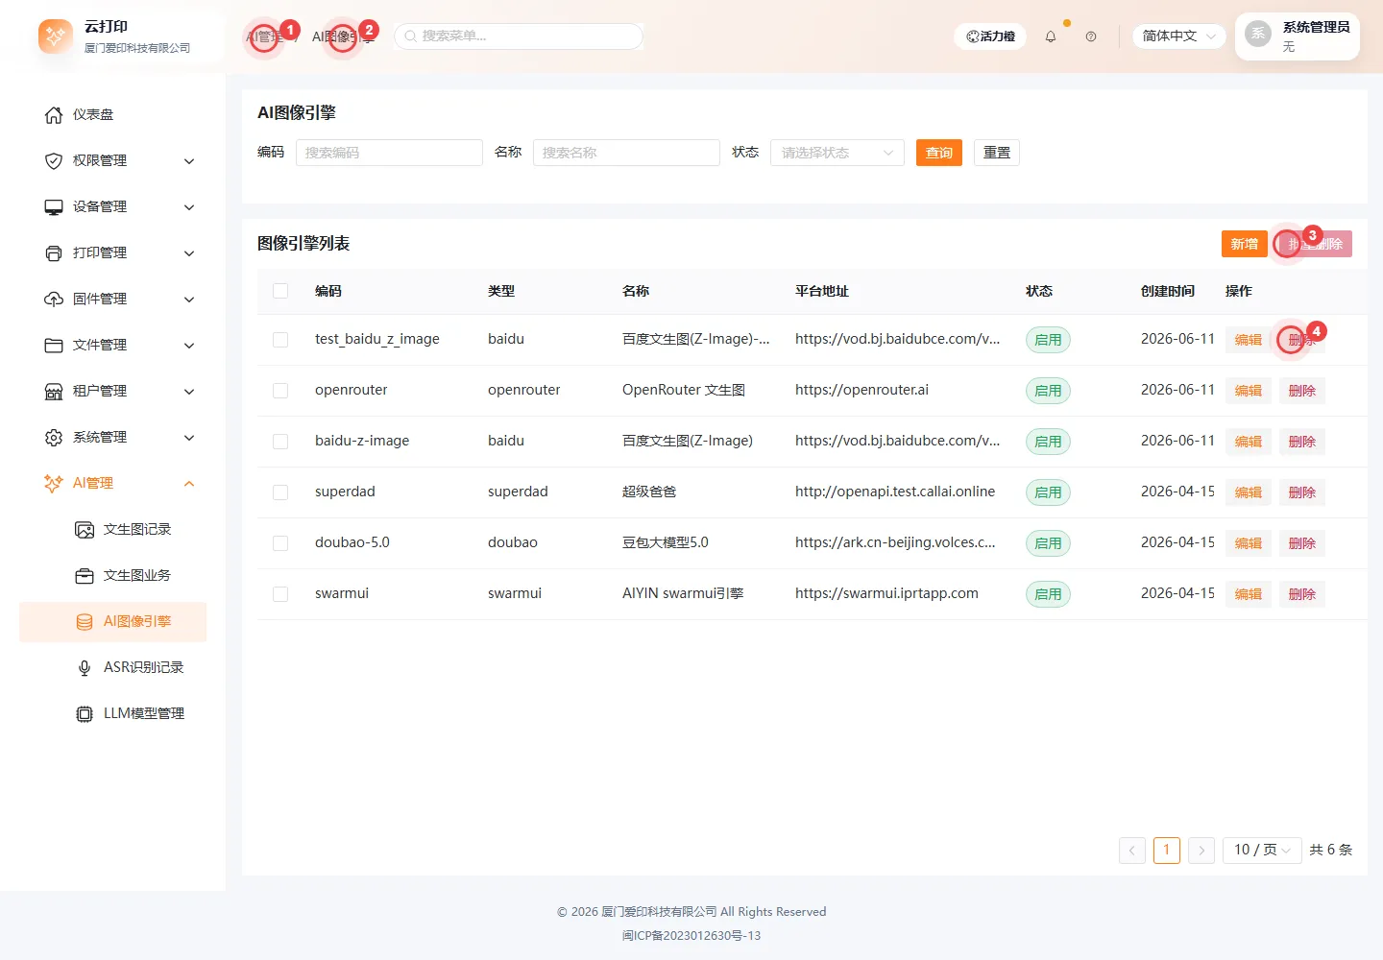Open the LLM模型管理 menu item
1383x960 pixels.
pos(113,714)
